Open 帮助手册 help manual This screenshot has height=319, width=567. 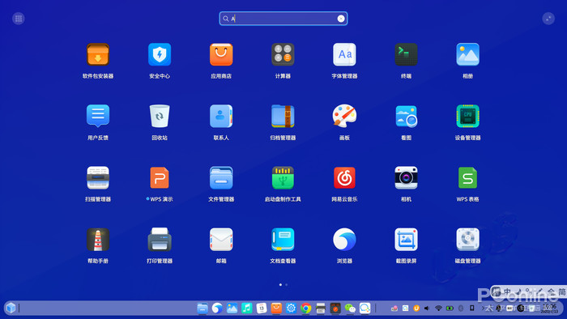[98, 239]
